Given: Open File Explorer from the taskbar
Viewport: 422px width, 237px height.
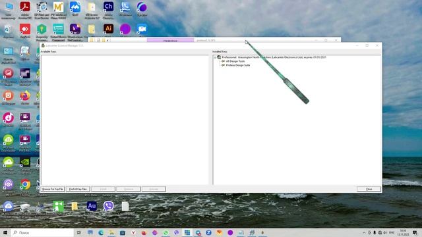Looking at the screenshot, I should pos(111,232).
